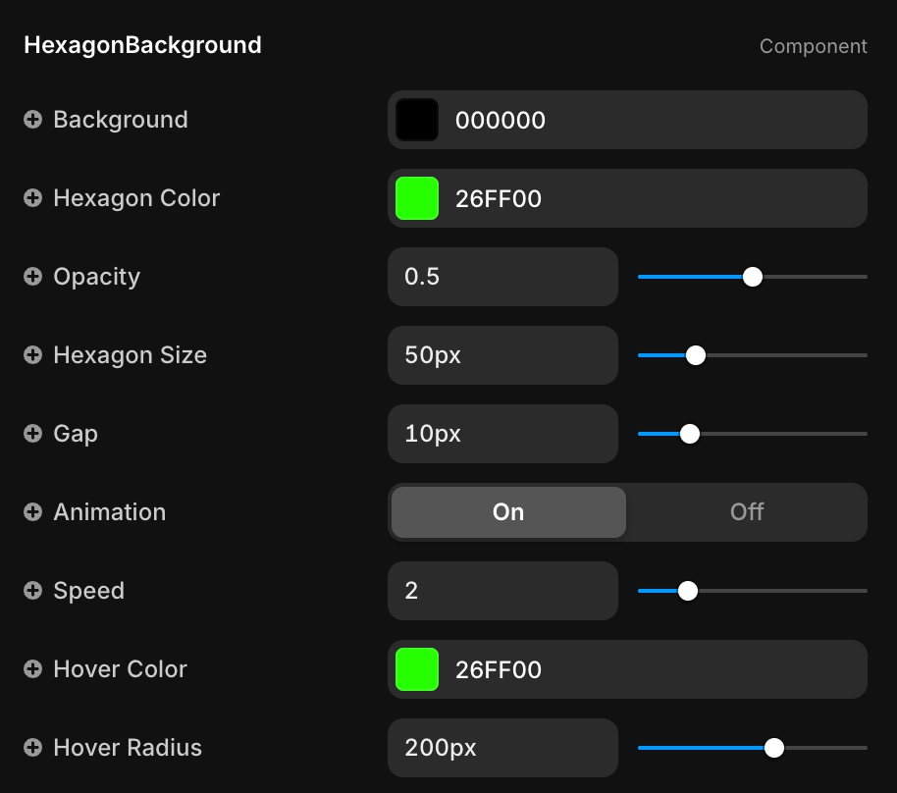Focus the Speed value field
This screenshot has width=897, height=793.
point(502,591)
